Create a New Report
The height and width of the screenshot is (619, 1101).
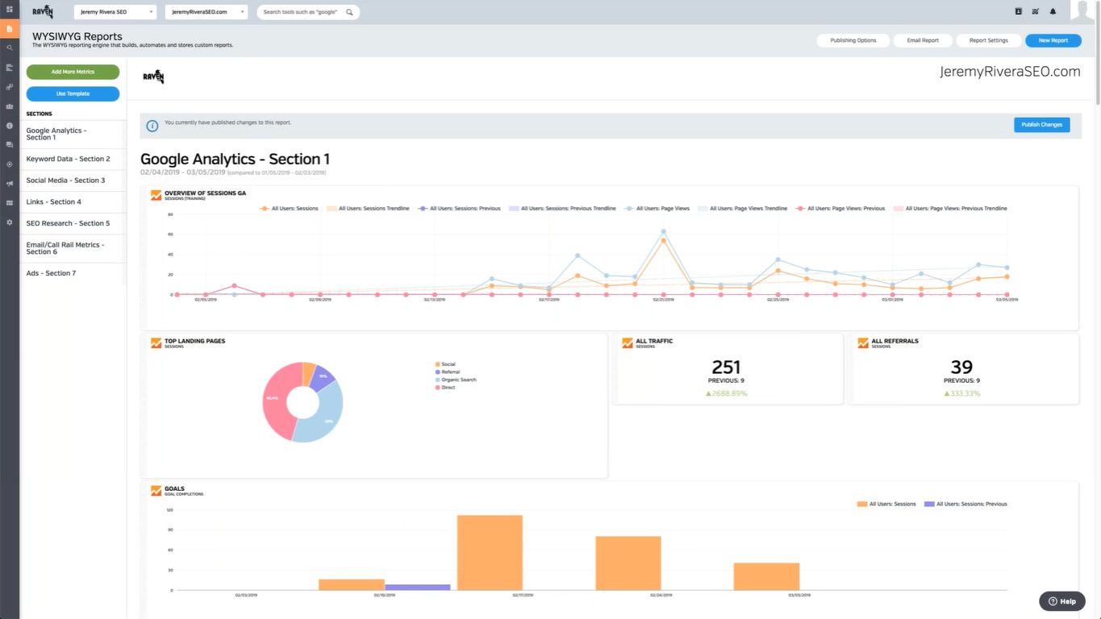point(1053,40)
